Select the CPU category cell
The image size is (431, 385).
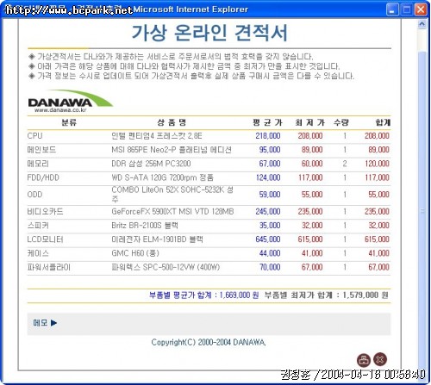click(x=34, y=136)
